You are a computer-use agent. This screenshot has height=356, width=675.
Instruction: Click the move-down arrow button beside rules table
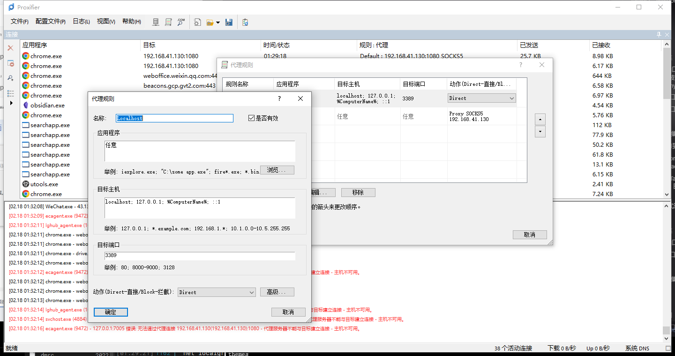tap(540, 132)
